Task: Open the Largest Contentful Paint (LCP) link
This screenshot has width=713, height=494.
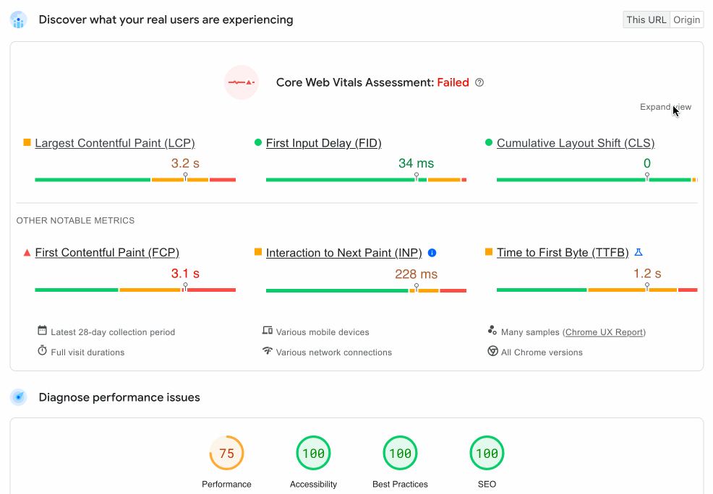Action: [115, 143]
